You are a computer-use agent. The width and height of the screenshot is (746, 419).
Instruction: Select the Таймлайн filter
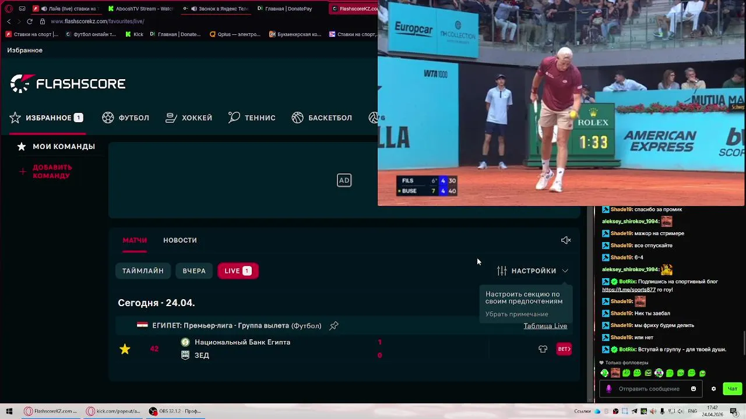(143, 271)
